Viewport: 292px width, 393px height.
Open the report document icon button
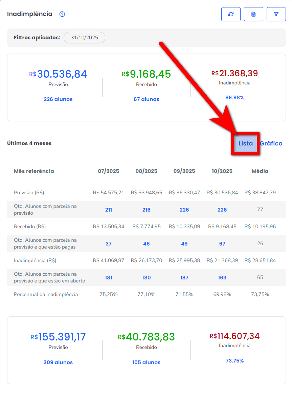click(x=253, y=14)
